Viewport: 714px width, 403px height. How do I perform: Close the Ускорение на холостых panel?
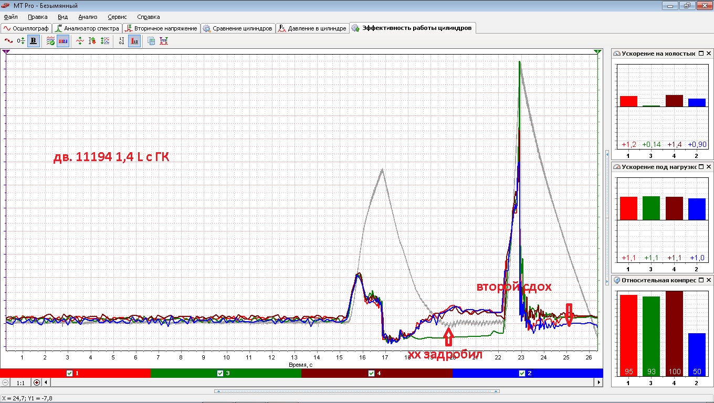click(709, 54)
